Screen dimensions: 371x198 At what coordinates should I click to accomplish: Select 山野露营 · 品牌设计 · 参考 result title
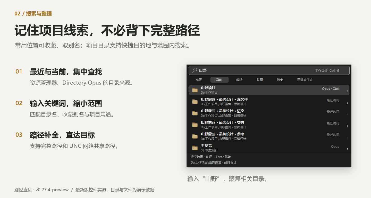223,134
